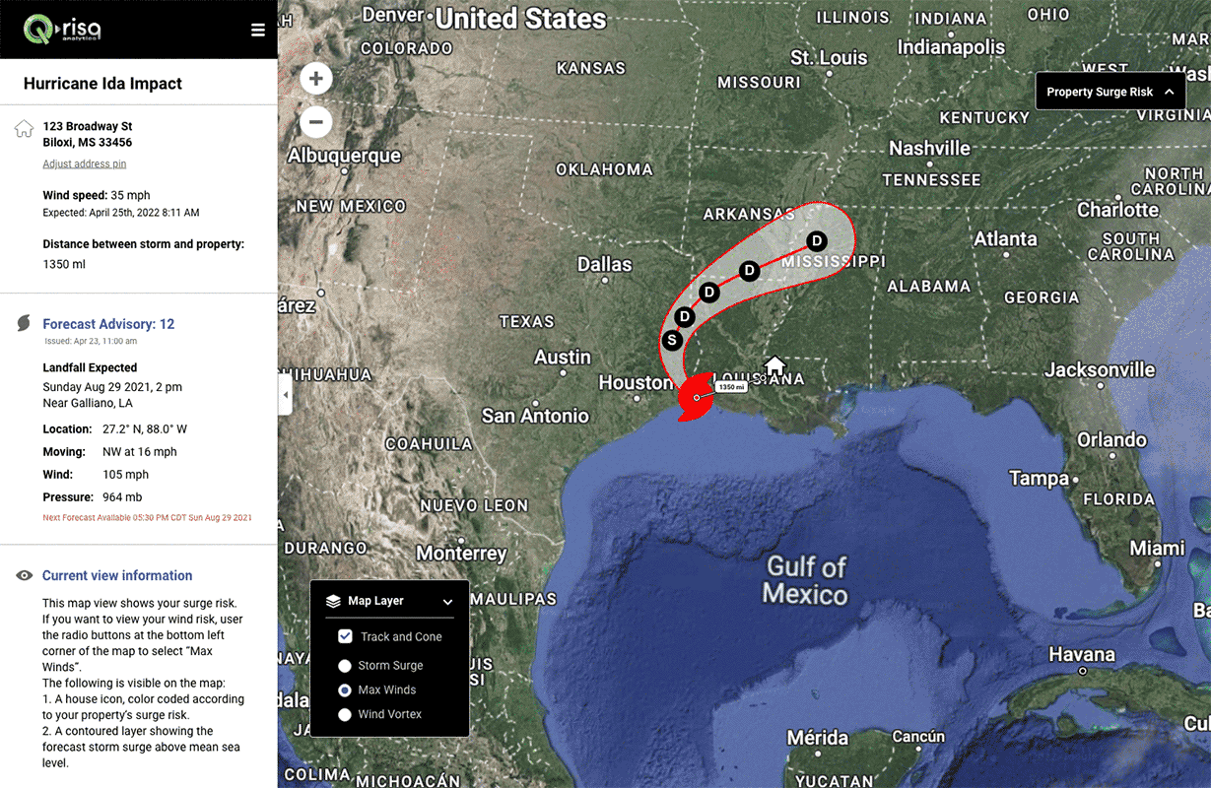Select the Wind Vortex radio button
1211x788 pixels.
(345, 714)
